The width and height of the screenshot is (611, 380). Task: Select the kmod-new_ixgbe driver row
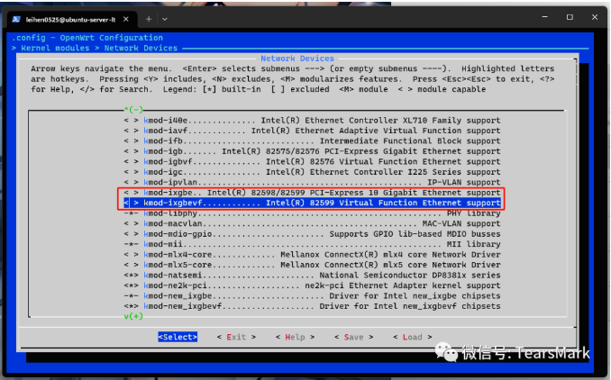[312, 296]
